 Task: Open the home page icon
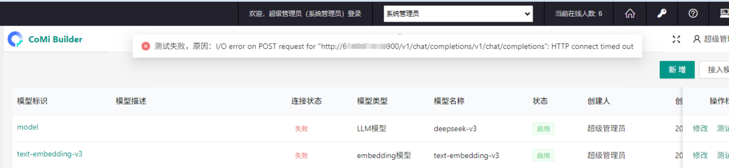click(x=630, y=13)
